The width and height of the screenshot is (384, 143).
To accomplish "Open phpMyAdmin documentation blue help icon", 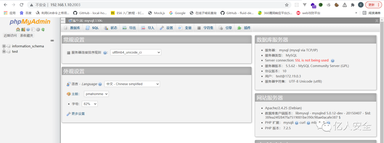I will coord(28,29).
